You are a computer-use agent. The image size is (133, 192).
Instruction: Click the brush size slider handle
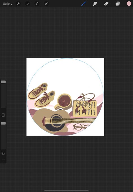3,82
